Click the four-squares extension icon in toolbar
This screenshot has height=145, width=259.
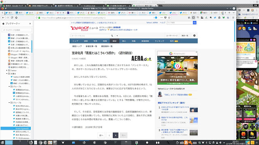[x=202, y=18]
